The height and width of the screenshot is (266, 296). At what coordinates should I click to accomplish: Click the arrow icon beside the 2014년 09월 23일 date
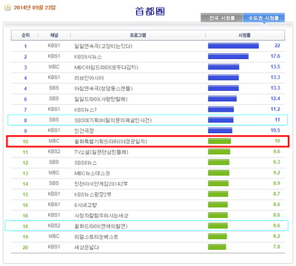[x=7, y=7]
